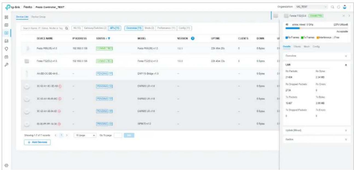
Task: Click the VERSION column blue info icon
Action: pos(193,39)
